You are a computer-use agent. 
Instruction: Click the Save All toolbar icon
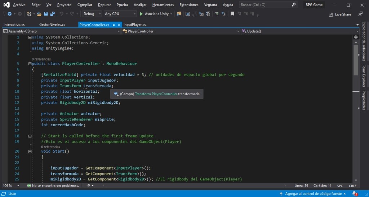tap(53, 14)
